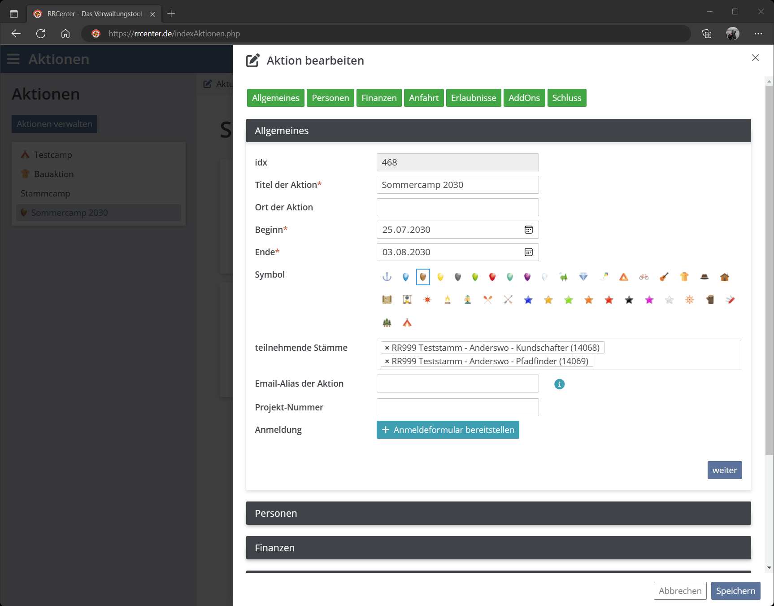Select the anchor symbol
Image resolution: width=774 pixels, height=606 pixels.
pyautogui.click(x=387, y=277)
